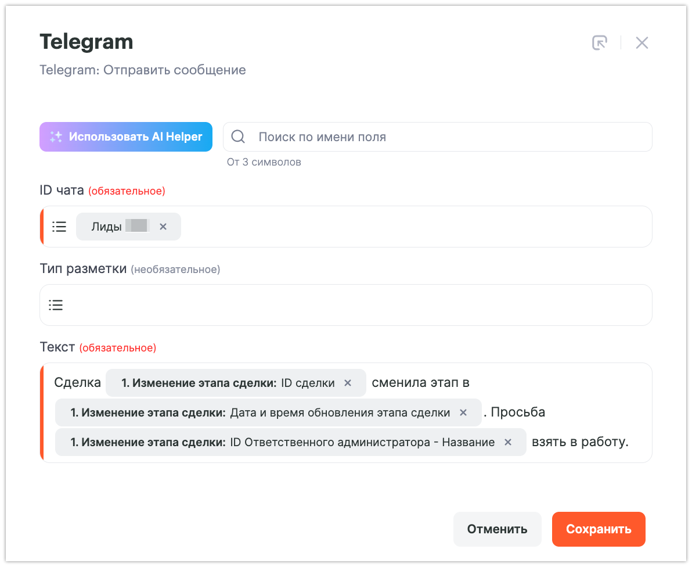Open the Тип разметки list icon

tap(56, 305)
